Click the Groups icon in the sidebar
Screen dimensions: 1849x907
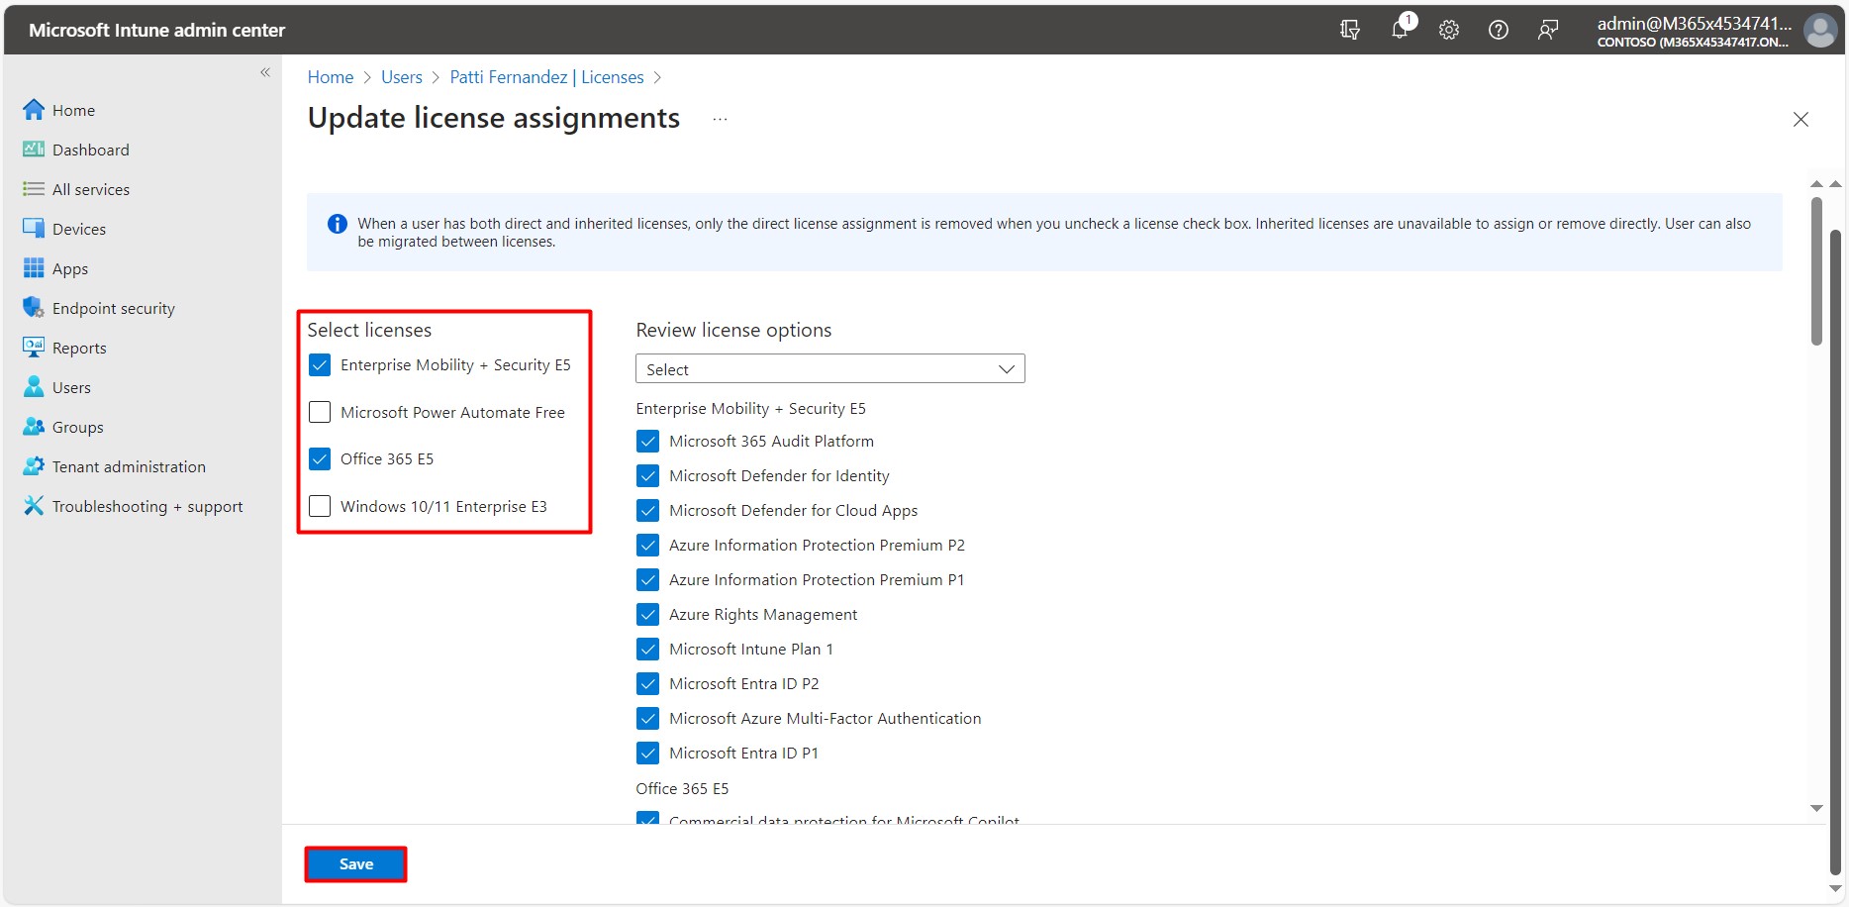coord(34,427)
